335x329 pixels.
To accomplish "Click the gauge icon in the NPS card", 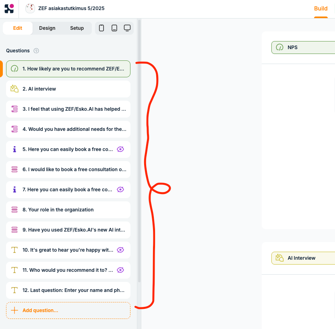I will pyautogui.click(x=279, y=47).
